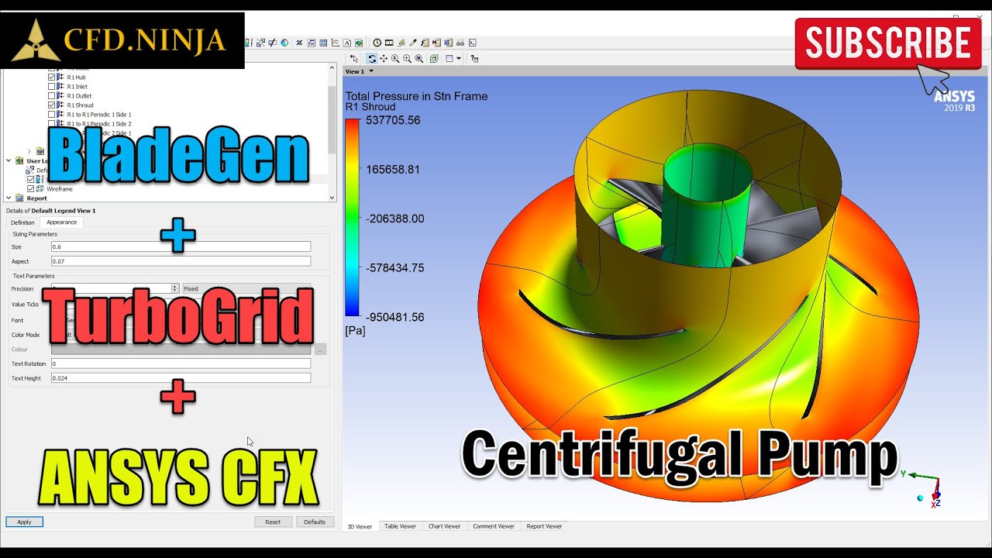Click the Fit View icon

tap(418, 59)
